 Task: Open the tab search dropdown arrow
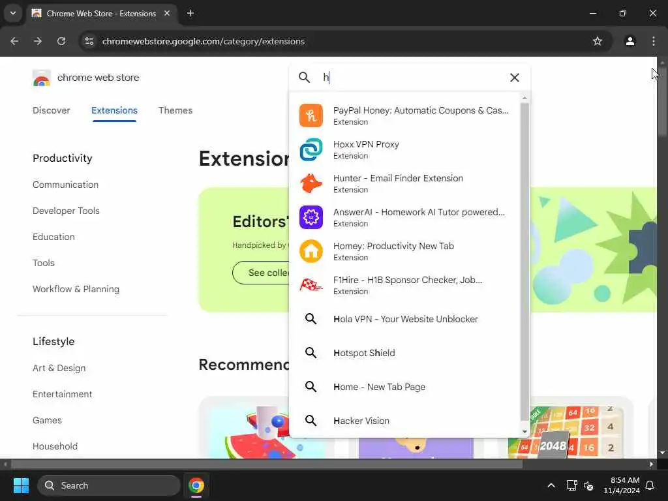pyautogui.click(x=13, y=13)
